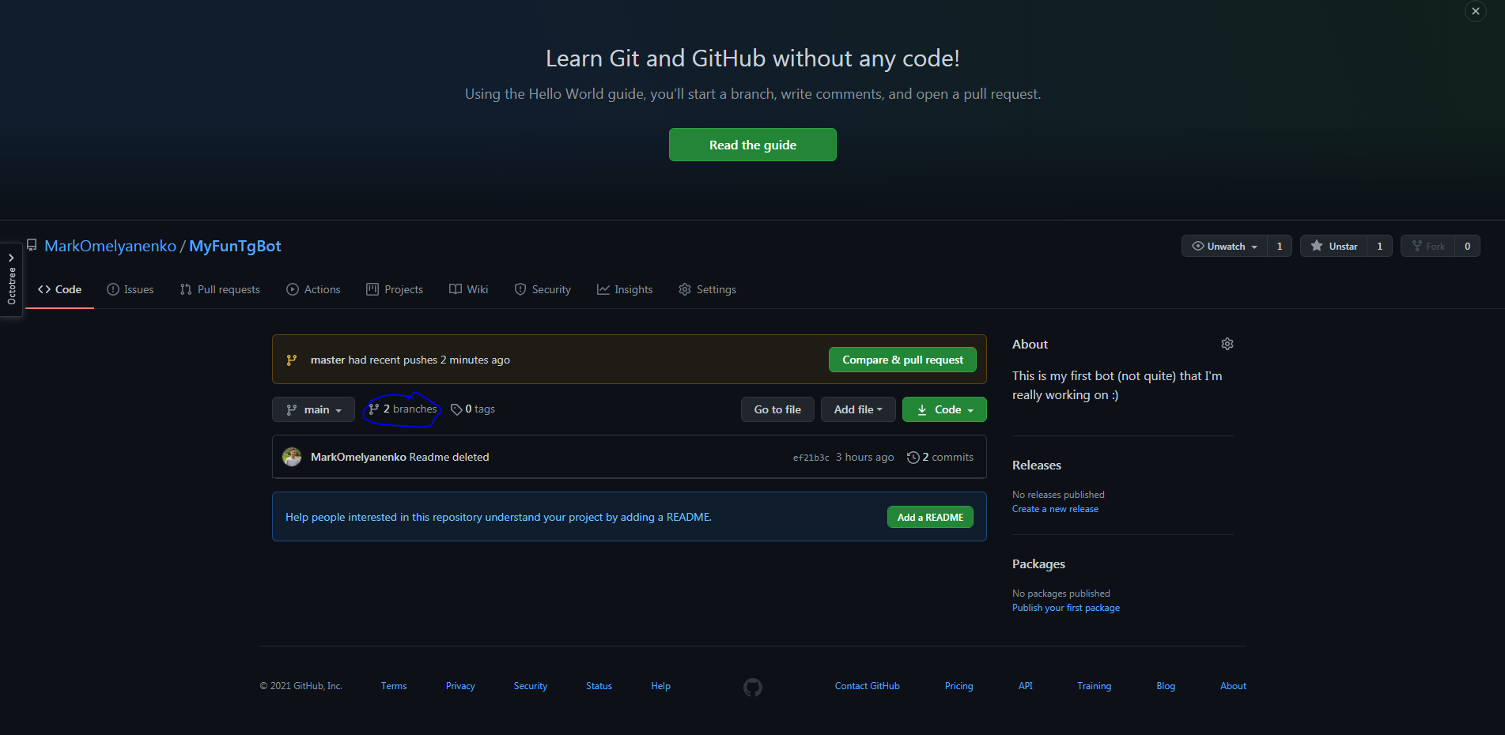Image resolution: width=1505 pixels, height=735 pixels.
Task: Go to the Actions tab
Action: point(313,289)
